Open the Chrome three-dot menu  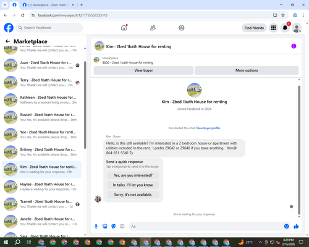click(x=303, y=15)
